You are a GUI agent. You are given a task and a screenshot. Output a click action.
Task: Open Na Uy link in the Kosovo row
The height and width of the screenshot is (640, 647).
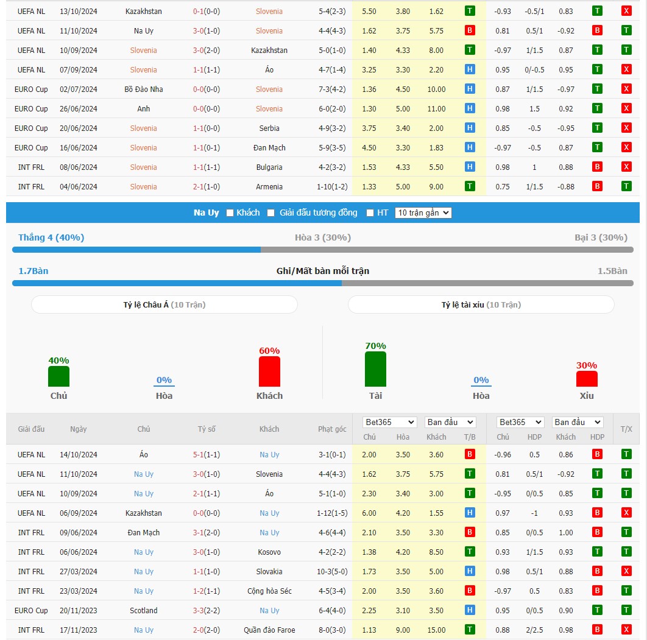point(144,552)
